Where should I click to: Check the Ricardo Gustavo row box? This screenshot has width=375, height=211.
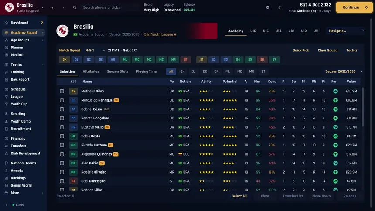click(62, 145)
